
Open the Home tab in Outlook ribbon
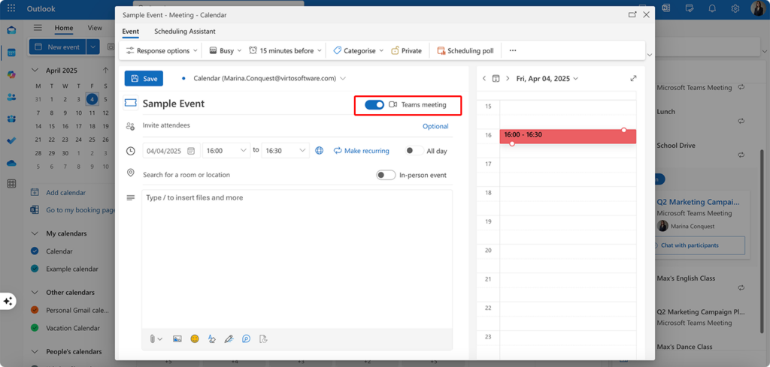[64, 28]
